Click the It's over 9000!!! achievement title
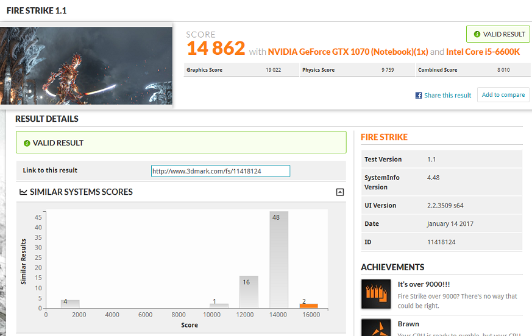Screen dimensions: 532x336 coord(424,284)
